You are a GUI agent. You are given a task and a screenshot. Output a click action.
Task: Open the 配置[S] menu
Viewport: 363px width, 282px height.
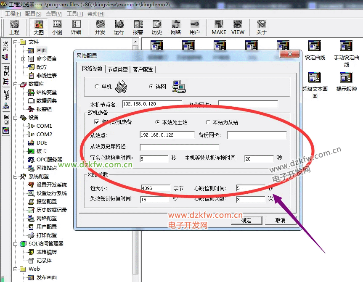pyautogui.click(x=33, y=14)
